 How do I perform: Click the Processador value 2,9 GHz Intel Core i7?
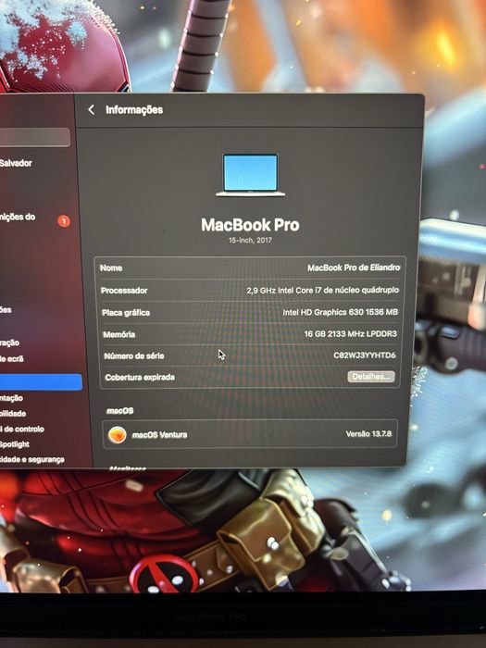[x=323, y=290]
